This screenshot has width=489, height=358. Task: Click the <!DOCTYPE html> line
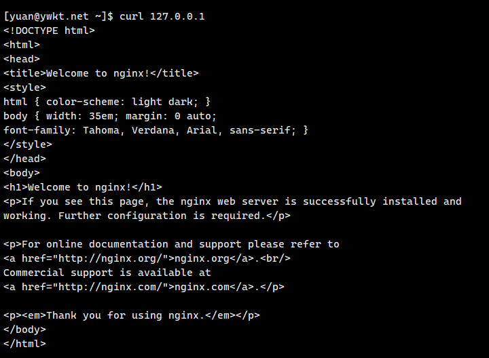(50, 30)
